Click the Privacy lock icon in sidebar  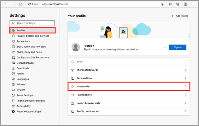13,36
